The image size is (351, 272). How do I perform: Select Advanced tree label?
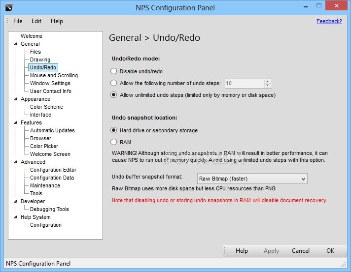(x=33, y=162)
